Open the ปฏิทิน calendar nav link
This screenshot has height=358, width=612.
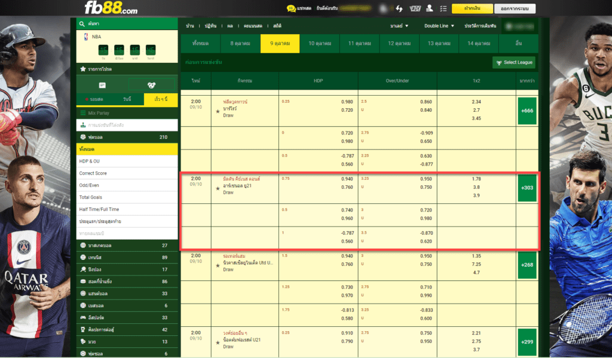pyautogui.click(x=210, y=26)
